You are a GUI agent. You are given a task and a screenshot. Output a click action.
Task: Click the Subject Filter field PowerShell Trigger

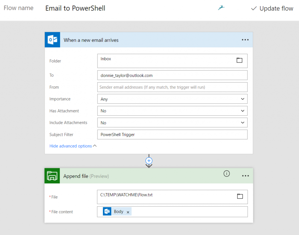pos(172,135)
